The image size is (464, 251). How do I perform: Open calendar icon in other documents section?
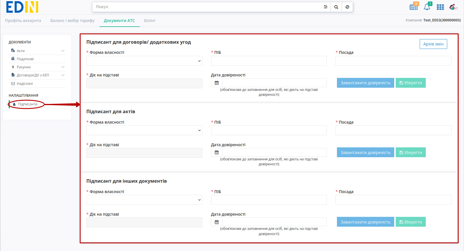tap(217, 222)
